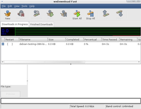Sort by Percentual column header

click(x=92, y=40)
